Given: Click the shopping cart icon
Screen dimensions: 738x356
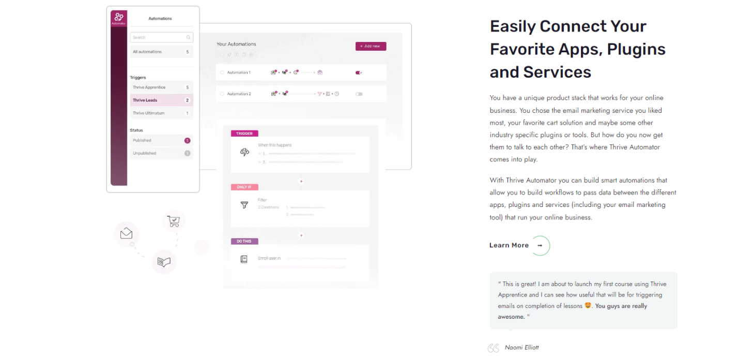Looking at the screenshot, I should (174, 221).
